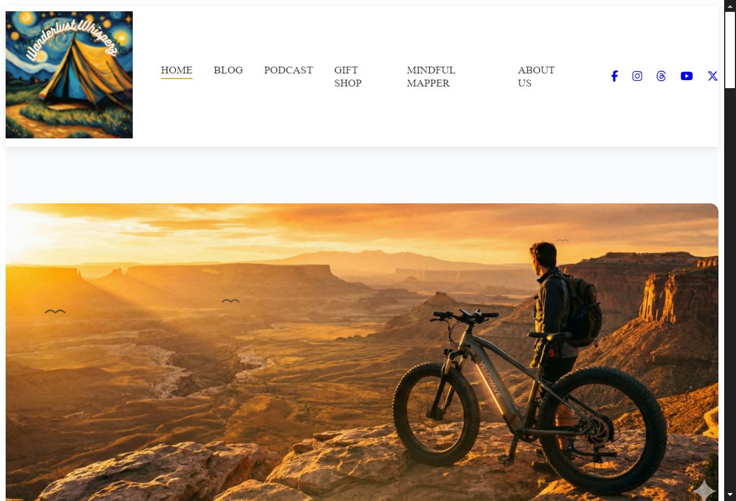
Task: Click the sparkle watermark icon on hero image
Action: (704, 490)
